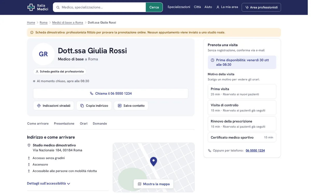The width and height of the screenshot is (311, 194).
Task: Click the Studio medico dimostrativo text
Action: tap(54, 145)
